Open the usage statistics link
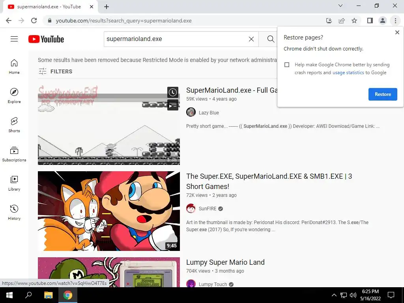404x303 pixels. coord(348,73)
